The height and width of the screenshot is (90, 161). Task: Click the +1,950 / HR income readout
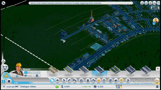click(x=86, y=87)
